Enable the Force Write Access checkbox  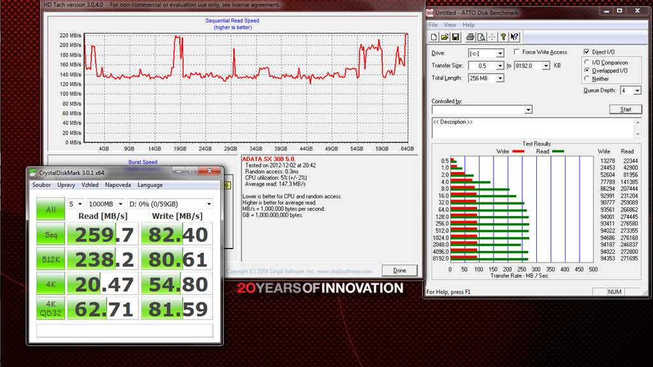coord(516,52)
